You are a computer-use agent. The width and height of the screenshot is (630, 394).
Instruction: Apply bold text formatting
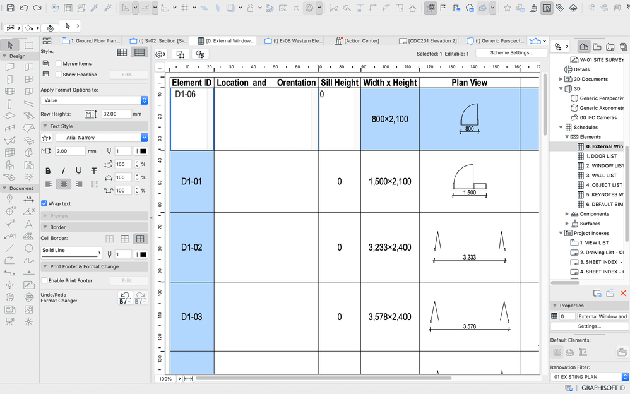pyautogui.click(x=48, y=170)
